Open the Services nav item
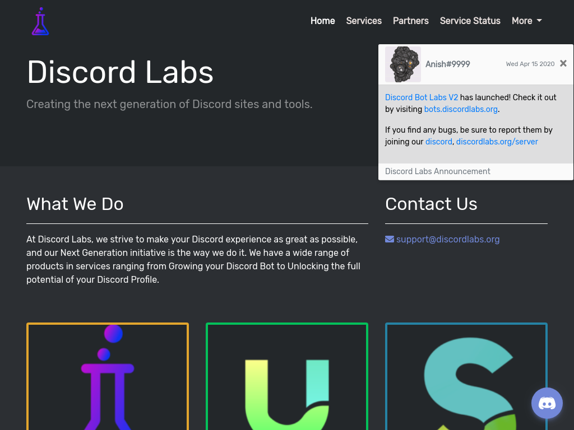 tap(364, 21)
